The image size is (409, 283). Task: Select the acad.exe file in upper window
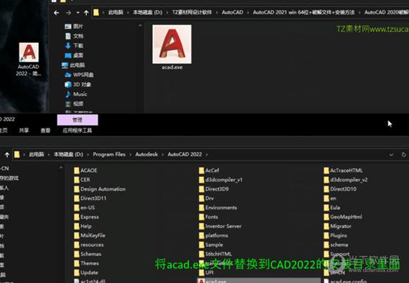[172, 47]
